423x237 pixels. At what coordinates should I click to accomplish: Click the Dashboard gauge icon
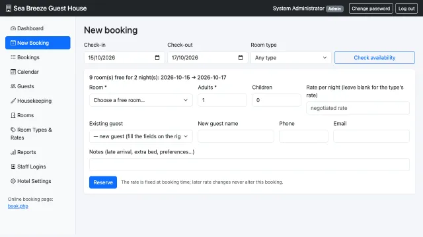(x=13, y=28)
